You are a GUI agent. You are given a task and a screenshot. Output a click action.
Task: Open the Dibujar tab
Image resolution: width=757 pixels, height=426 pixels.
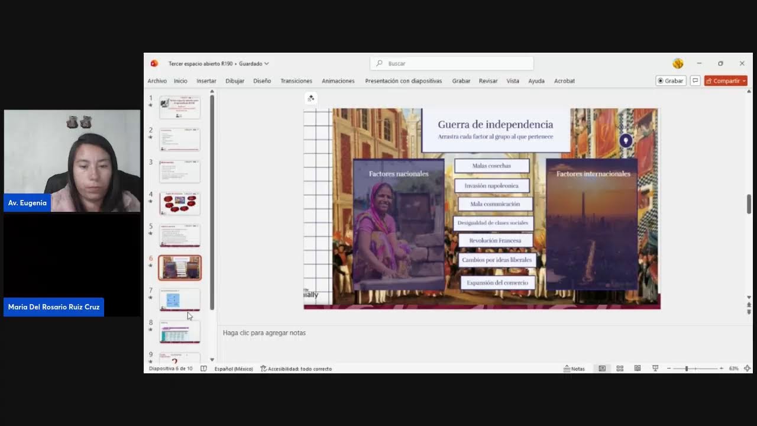pyautogui.click(x=235, y=80)
